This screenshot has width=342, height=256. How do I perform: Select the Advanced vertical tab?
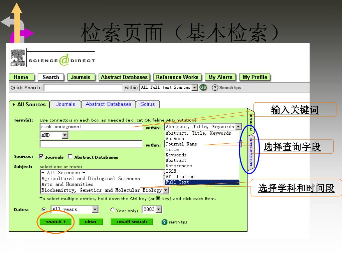point(250,152)
